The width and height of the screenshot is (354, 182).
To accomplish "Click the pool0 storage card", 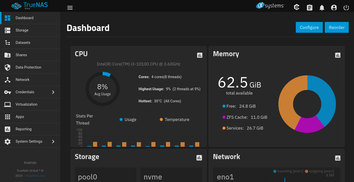I will (106, 175).
